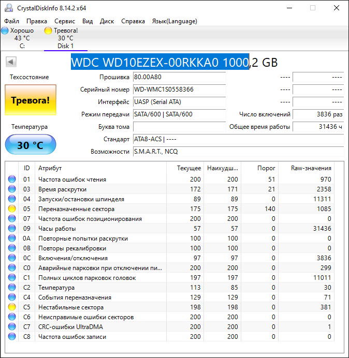Open the Сервис menu
The width and height of the screenshot is (349, 358).
point(65,21)
